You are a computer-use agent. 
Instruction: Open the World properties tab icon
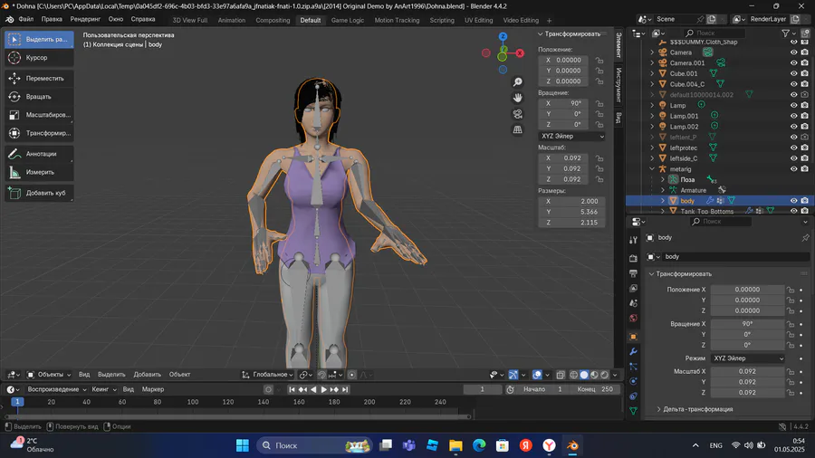click(x=633, y=319)
